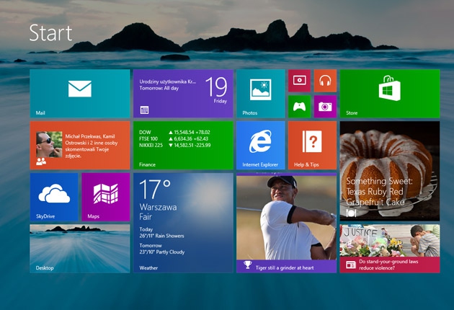Open the SkyDrive tile
454x310 pixels.
click(54, 197)
